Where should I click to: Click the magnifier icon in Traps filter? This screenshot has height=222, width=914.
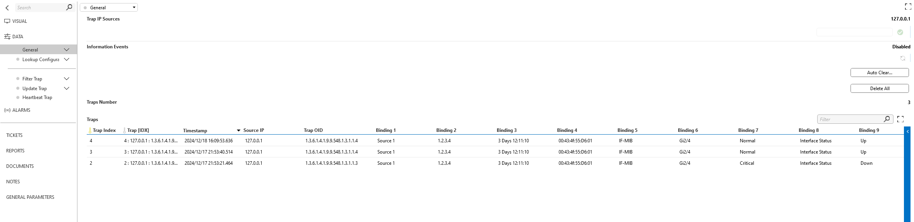coord(887,119)
